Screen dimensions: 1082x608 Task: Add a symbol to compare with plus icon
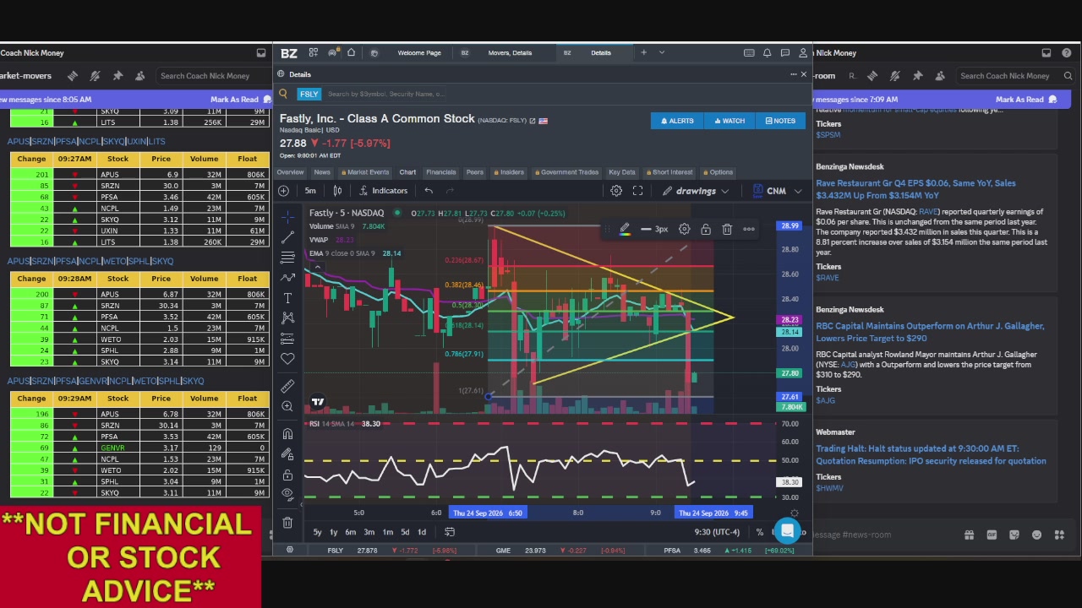[284, 191]
